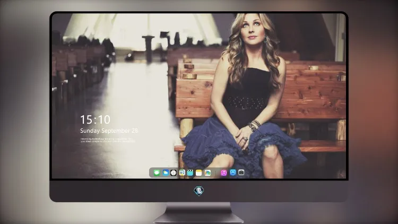Click the 15:10 clock widget
The image size is (398, 224).
[95, 119]
